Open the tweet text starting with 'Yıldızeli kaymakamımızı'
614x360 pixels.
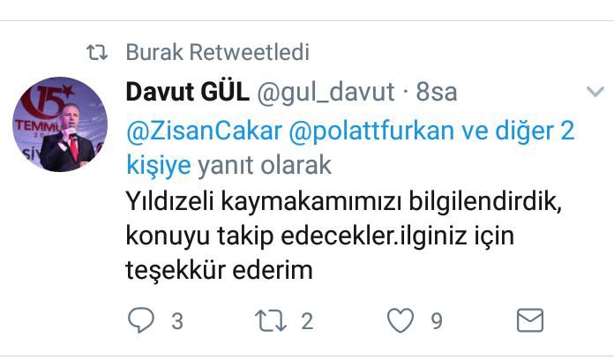(344, 236)
